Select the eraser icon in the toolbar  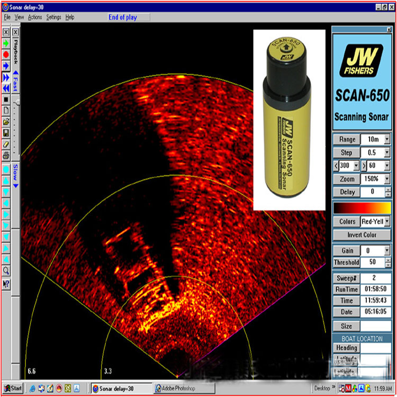[6, 143]
